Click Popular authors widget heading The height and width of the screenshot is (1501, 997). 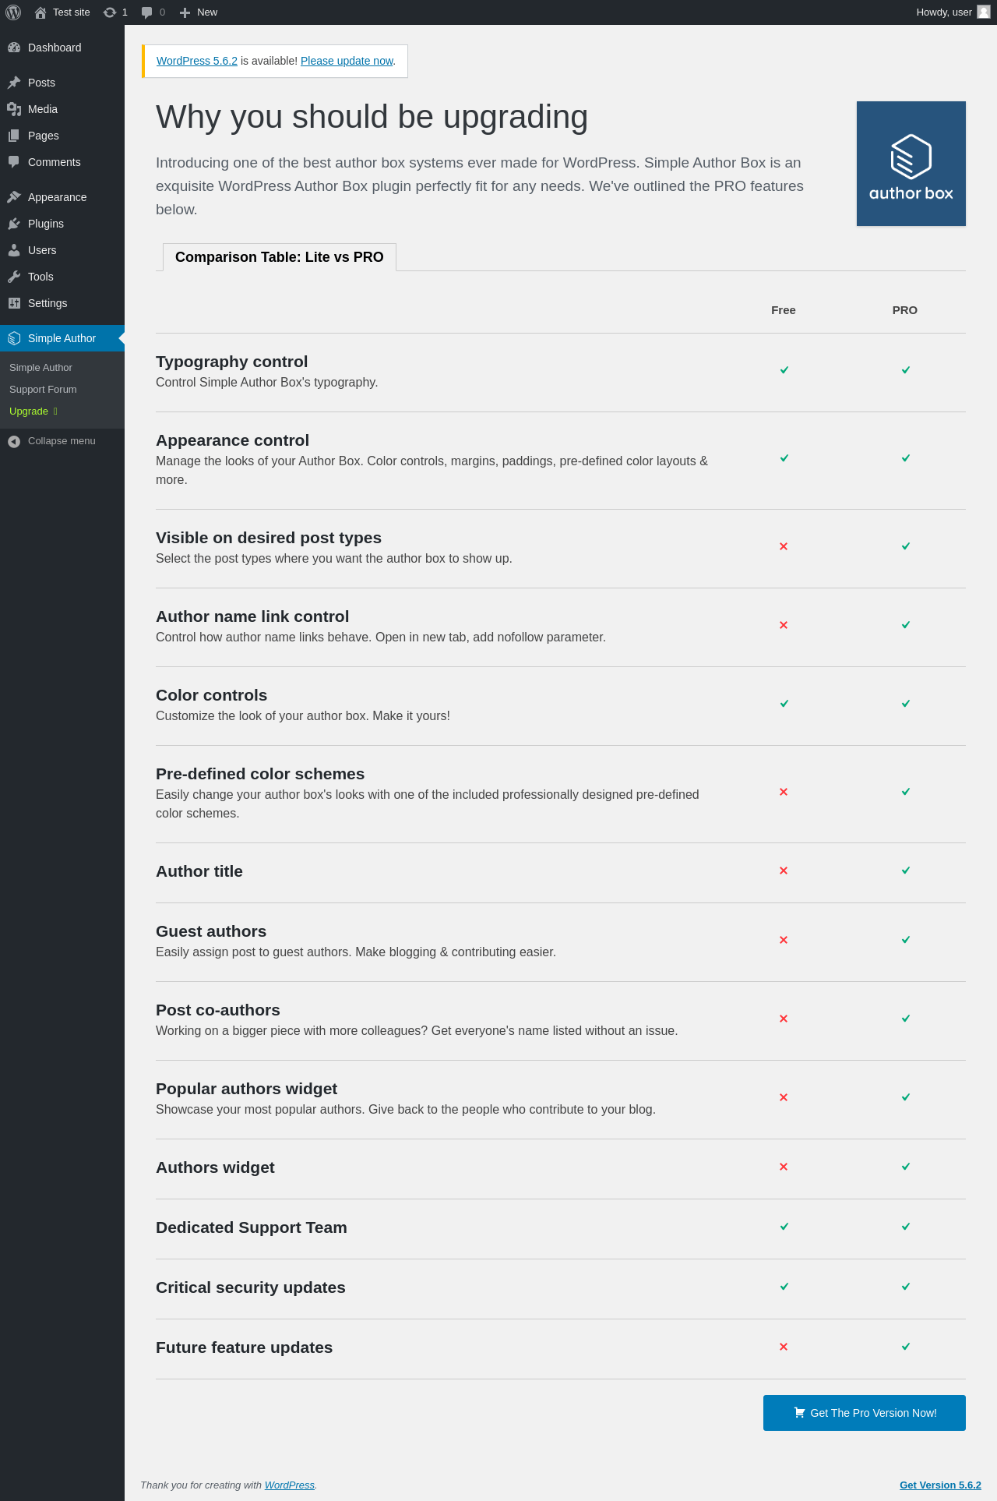pos(247,1089)
